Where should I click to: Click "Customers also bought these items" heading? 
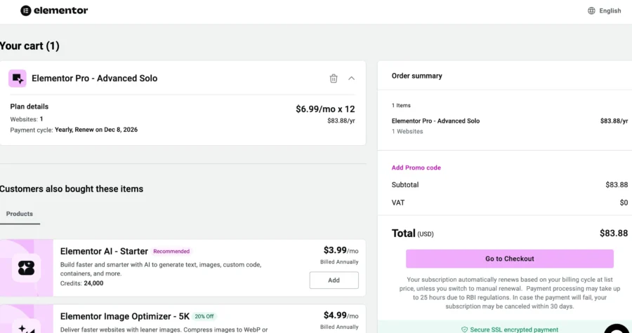point(72,189)
